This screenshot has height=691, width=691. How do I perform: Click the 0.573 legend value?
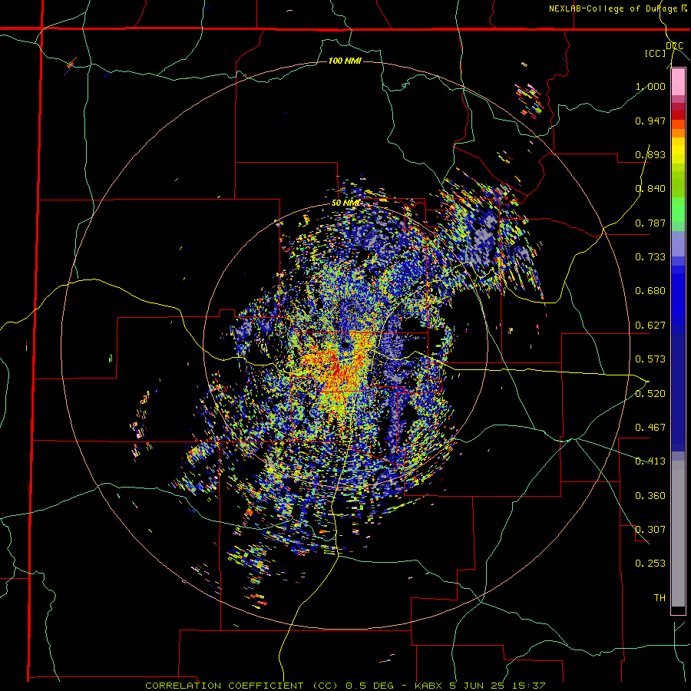point(650,359)
